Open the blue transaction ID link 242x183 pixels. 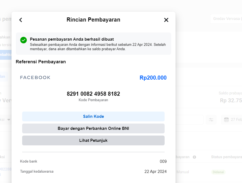point(5,169)
